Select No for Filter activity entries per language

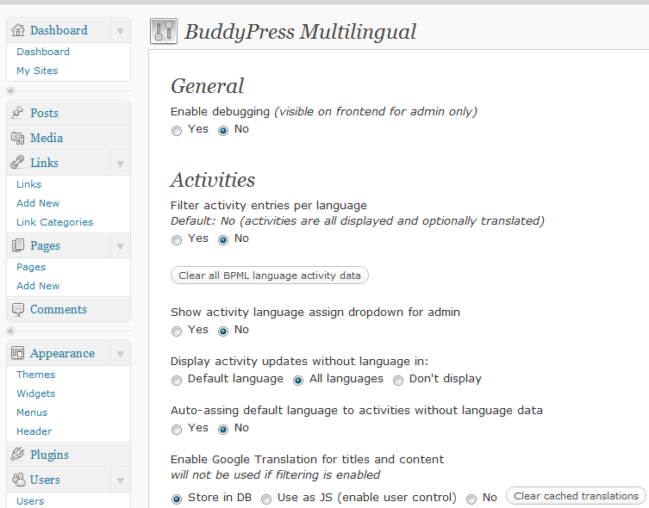223,239
